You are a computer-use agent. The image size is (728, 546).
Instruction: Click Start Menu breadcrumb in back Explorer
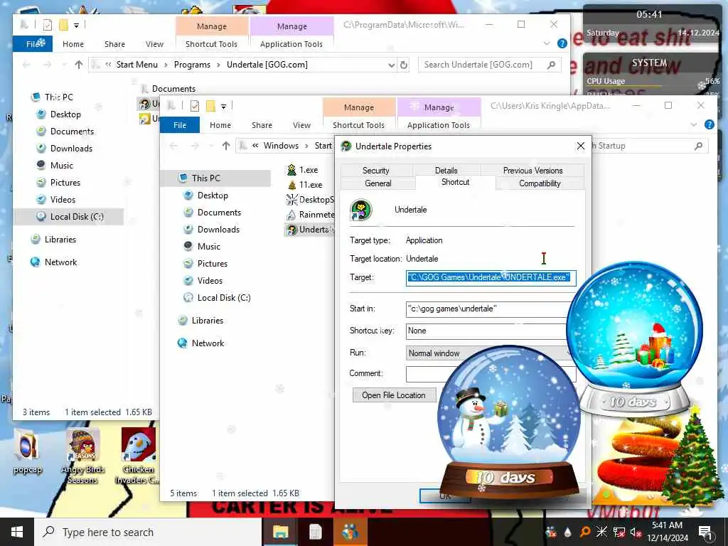coord(136,65)
